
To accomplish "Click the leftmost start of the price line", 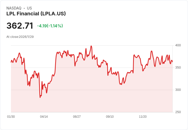I will pyautogui.click(x=11, y=62).
